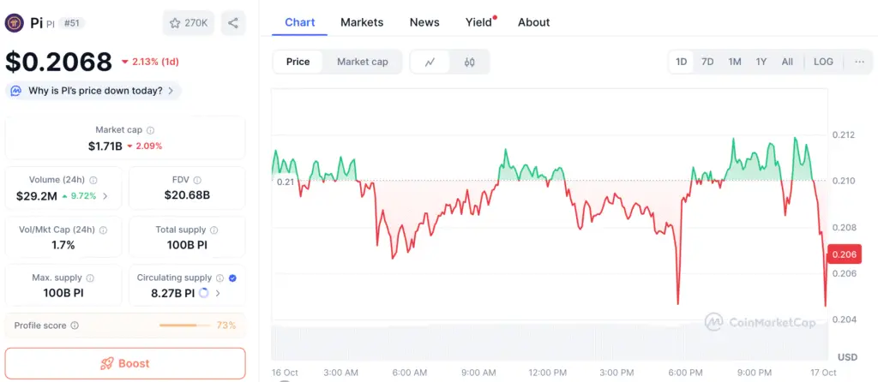Click the share icon button
This screenshot has width=878, height=382.
pos(233,23)
